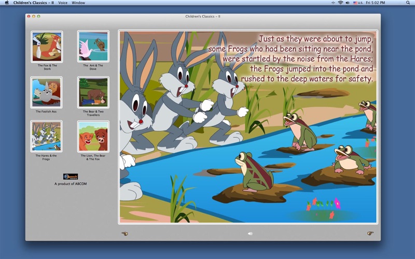
Task: Click the story illustration with the hares and frogs
Action: pyautogui.click(x=248, y=127)
